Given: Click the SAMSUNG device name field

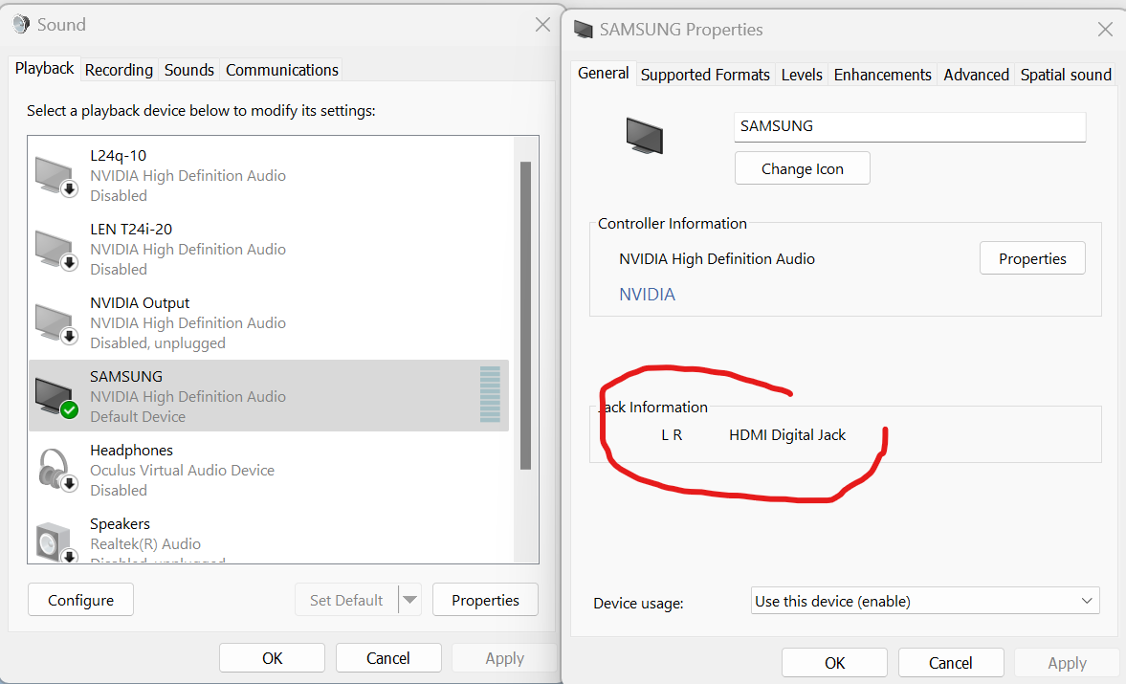Looking at the screenshot, I should (x=910, y=126).
